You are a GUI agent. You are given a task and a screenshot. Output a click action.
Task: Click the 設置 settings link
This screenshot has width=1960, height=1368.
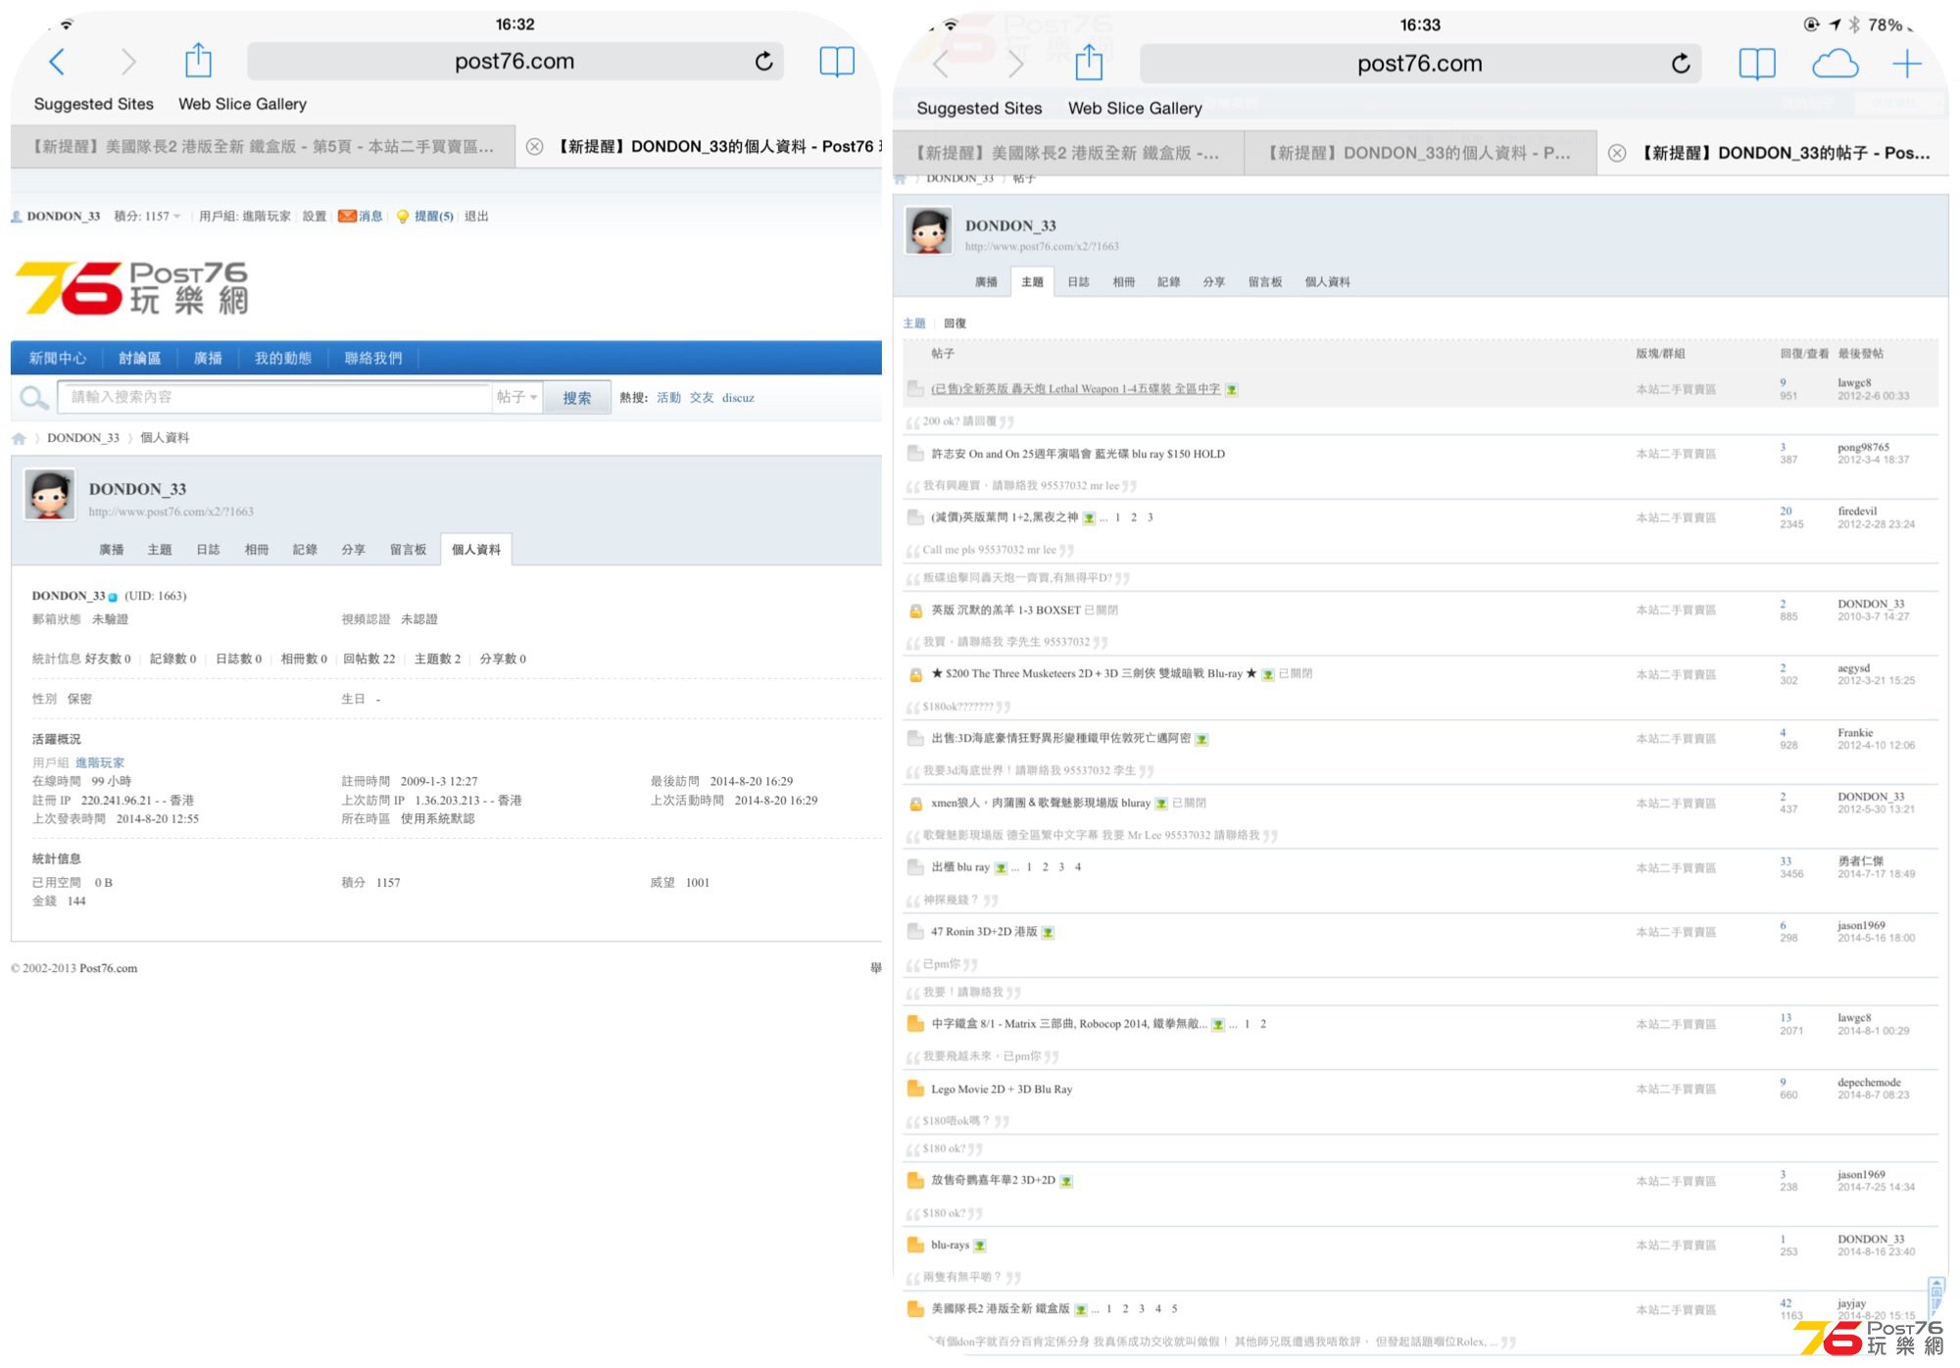[x=315, y=217]
